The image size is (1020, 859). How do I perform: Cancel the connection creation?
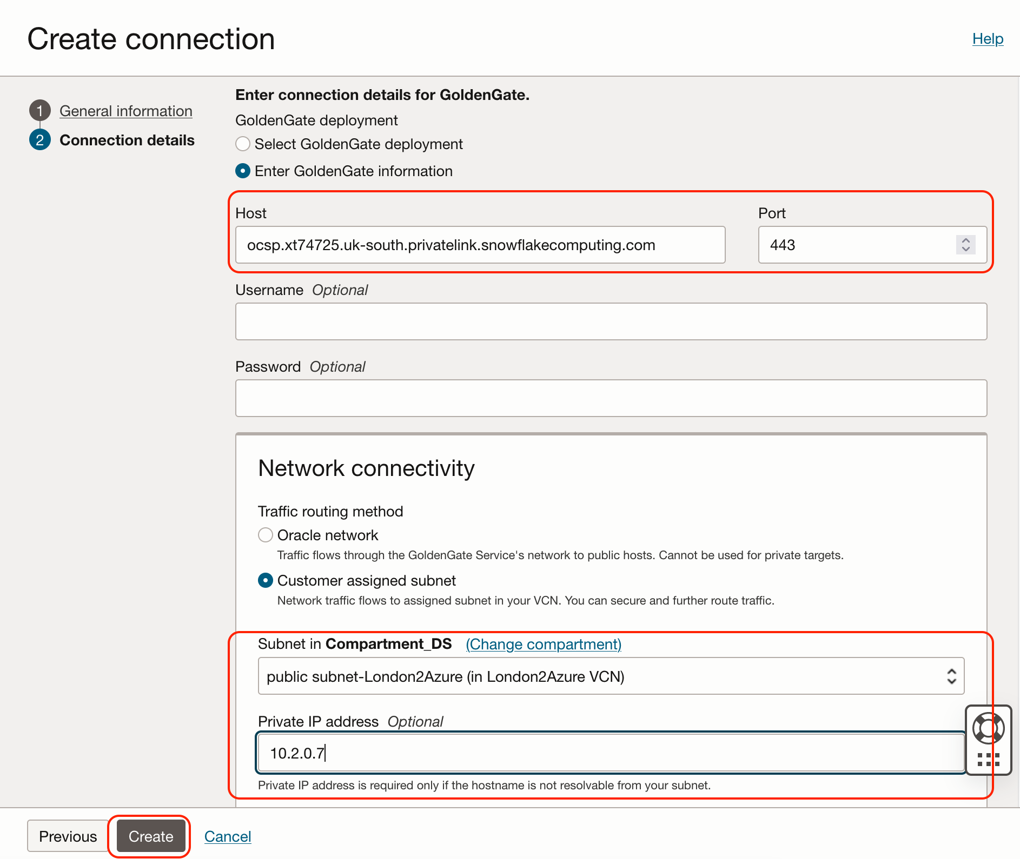[x=228, y=836]
